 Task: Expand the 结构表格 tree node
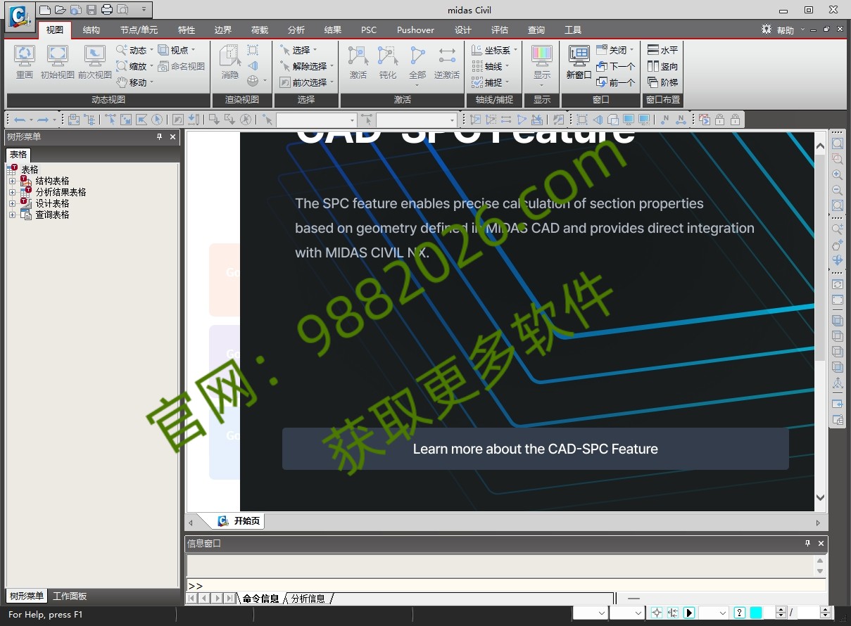[x=12, y=181]
